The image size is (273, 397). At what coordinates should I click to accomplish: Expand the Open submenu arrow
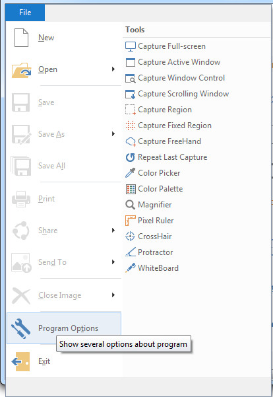[113, 69]
